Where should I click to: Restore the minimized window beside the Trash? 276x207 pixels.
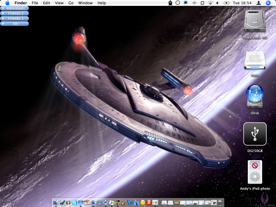coord(214,202)
